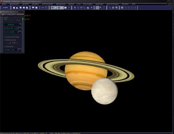Toggle the highlighted view mode icon
The height and width of the screenshot is (134, 174).
[97, 8]
